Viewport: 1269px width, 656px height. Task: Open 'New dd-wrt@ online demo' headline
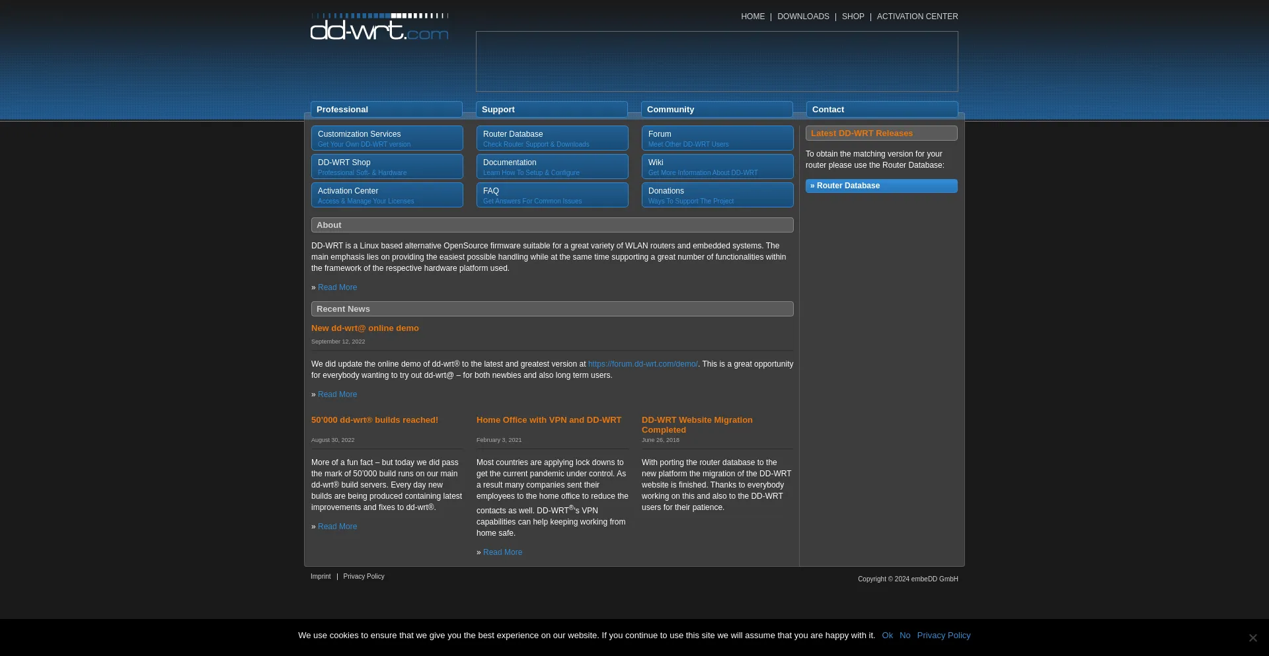pyautogui.click(x=365, y=328)
